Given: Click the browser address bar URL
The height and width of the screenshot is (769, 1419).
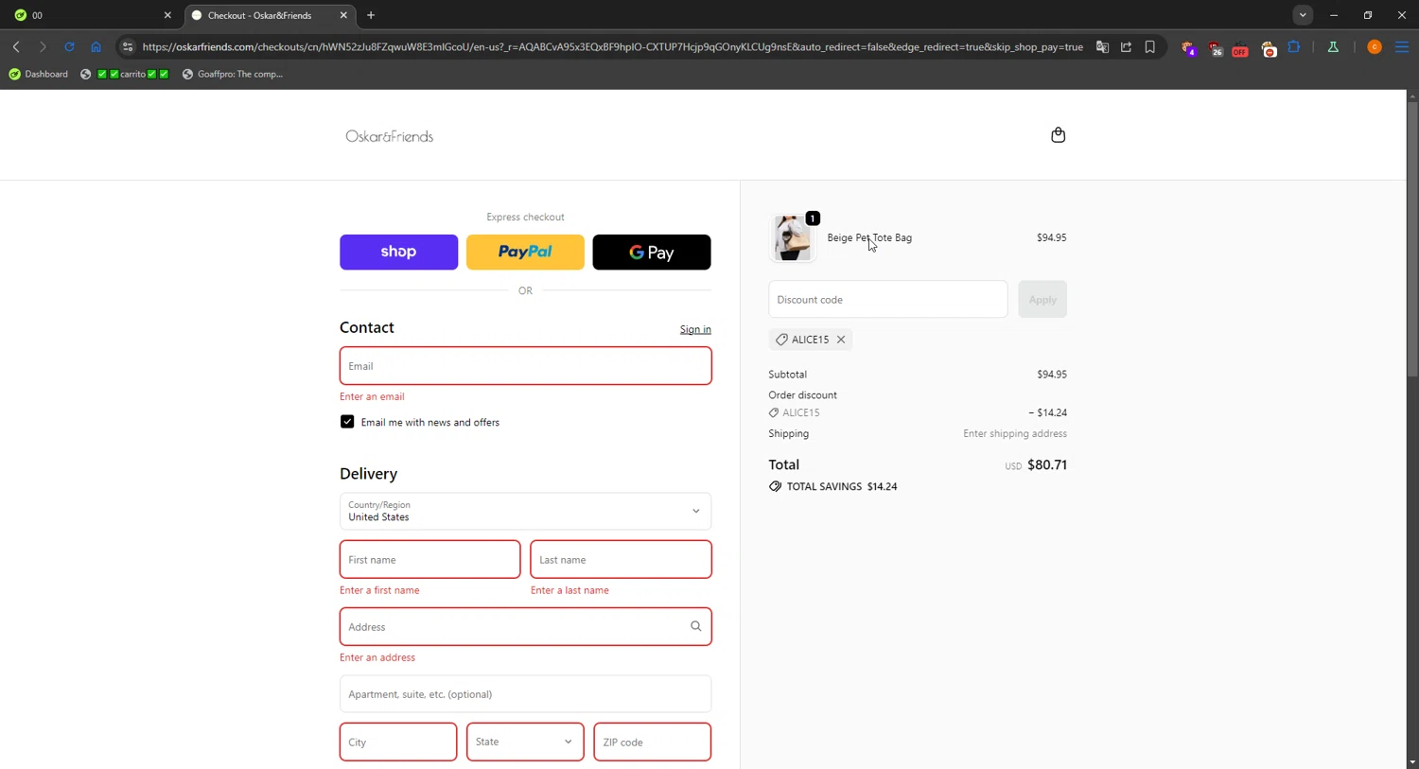Looking at the screenshot, I should [613, 46].
